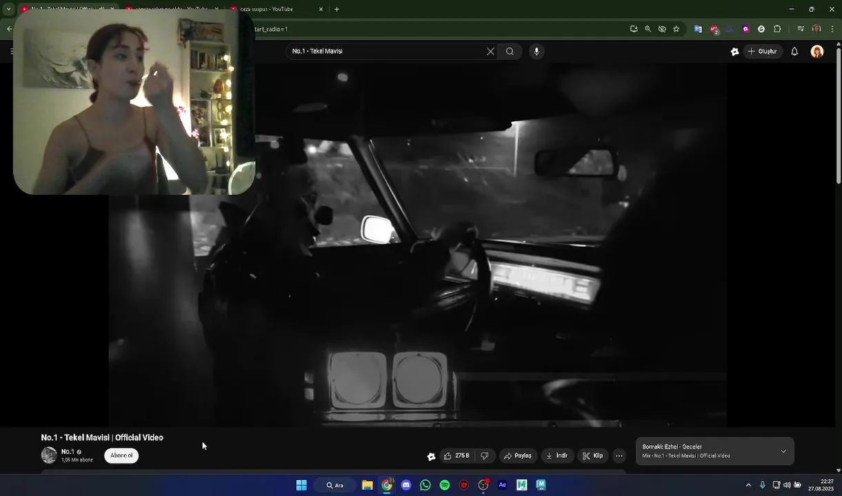Open the tab search dropdown arrow

(x=8, y=9)
